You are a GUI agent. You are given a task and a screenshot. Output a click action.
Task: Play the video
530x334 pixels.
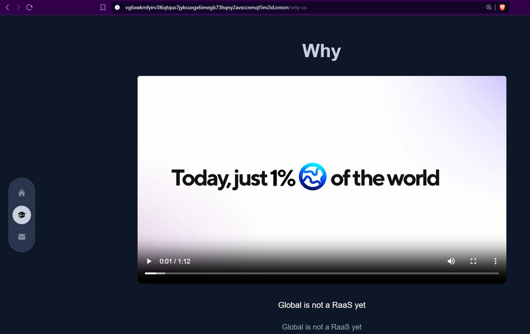point(150,261)
